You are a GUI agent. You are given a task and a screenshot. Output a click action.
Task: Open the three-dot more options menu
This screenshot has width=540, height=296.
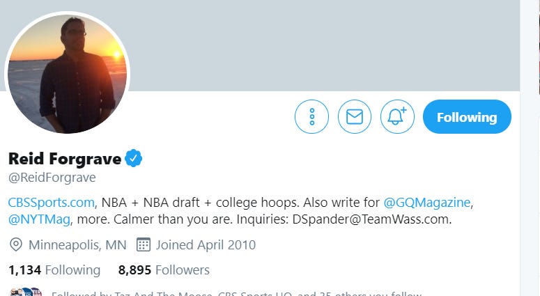point(311,117)
